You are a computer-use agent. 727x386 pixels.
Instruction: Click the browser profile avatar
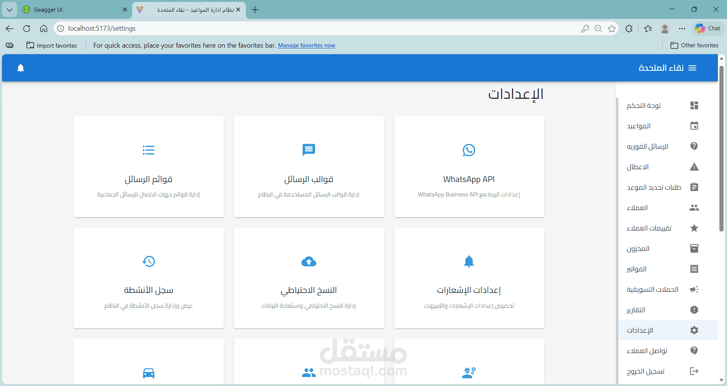tap(665, 28)
